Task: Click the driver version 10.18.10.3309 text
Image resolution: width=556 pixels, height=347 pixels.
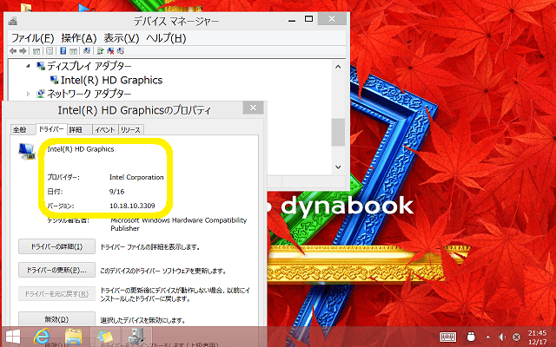Action: (x=132, y=206)
